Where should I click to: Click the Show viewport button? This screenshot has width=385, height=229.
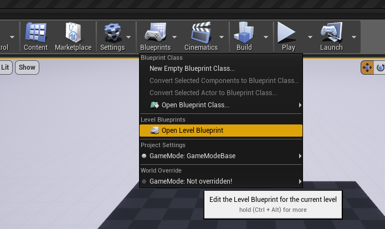27,67
